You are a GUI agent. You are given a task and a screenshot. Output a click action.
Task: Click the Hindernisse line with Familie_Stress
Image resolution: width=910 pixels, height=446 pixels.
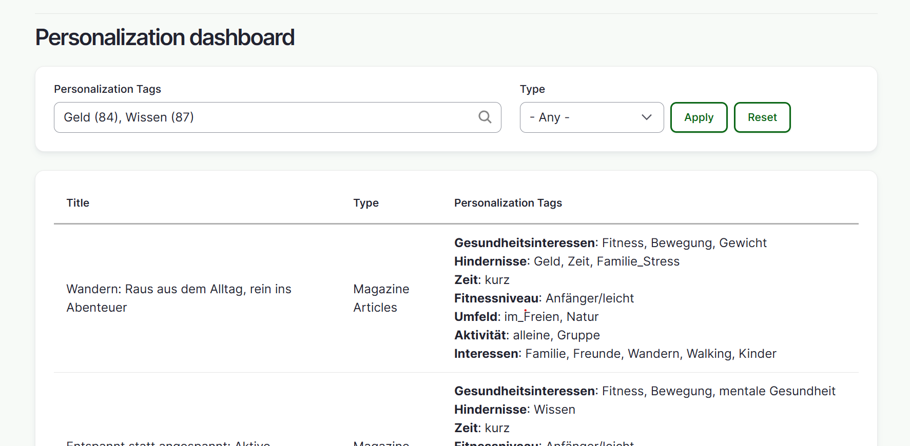click(566, 261)
